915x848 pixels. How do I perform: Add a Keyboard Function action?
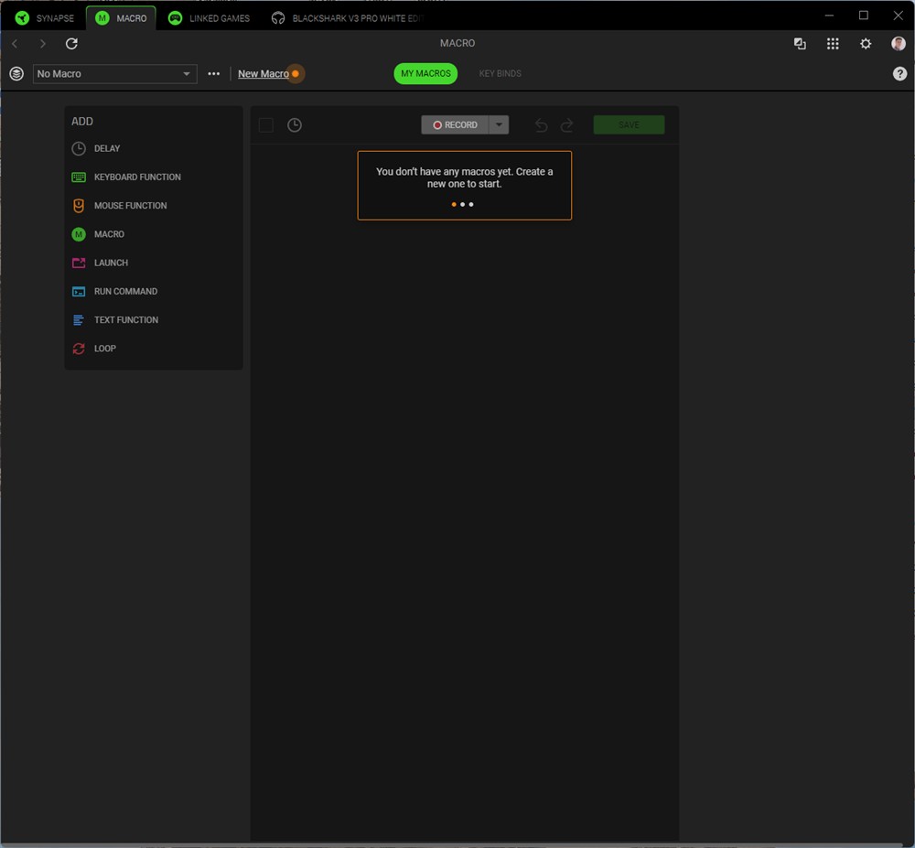(137, 177)
